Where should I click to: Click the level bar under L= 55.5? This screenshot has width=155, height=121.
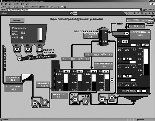click(94, 82)
